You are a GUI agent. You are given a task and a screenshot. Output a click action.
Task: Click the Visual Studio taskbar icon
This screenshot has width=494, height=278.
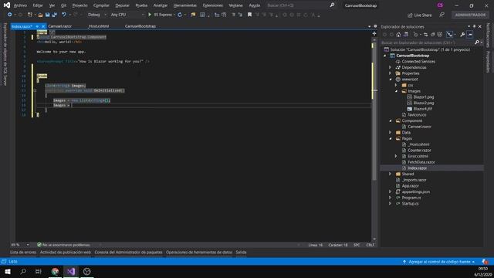(x=71, y=271)
